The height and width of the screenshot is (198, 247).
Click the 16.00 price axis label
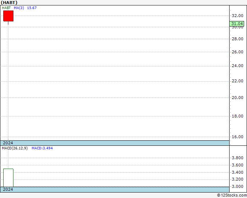238,137
